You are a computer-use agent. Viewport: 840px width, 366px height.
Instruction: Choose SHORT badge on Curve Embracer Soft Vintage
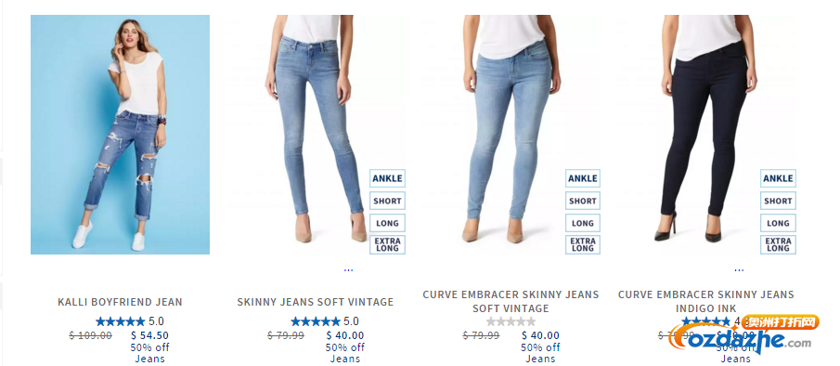583,201
